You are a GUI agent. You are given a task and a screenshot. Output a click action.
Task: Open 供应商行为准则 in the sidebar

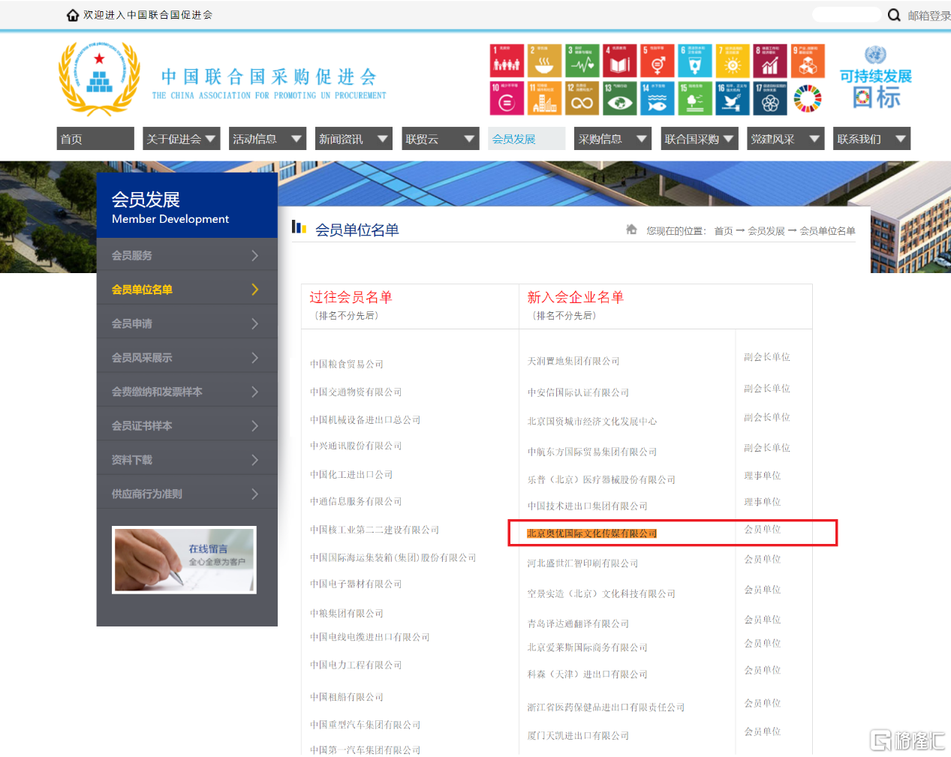pyautogui.click(x=187, y=494)
